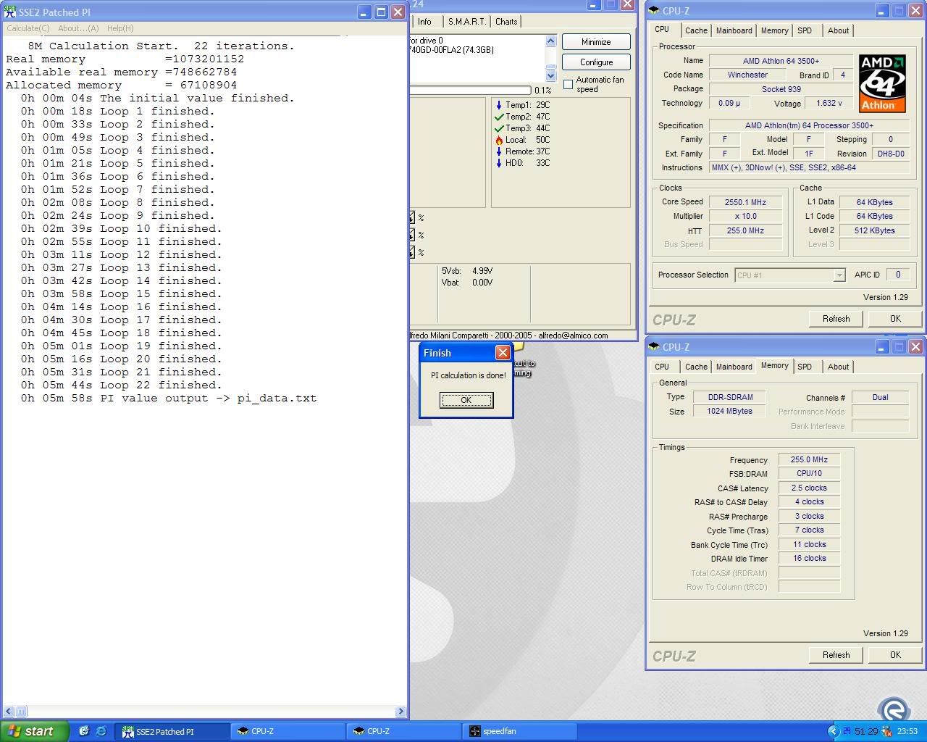927x742 pixels.
Task: Show hidden system tray icons arrow
Action: (x=833, y=731)
